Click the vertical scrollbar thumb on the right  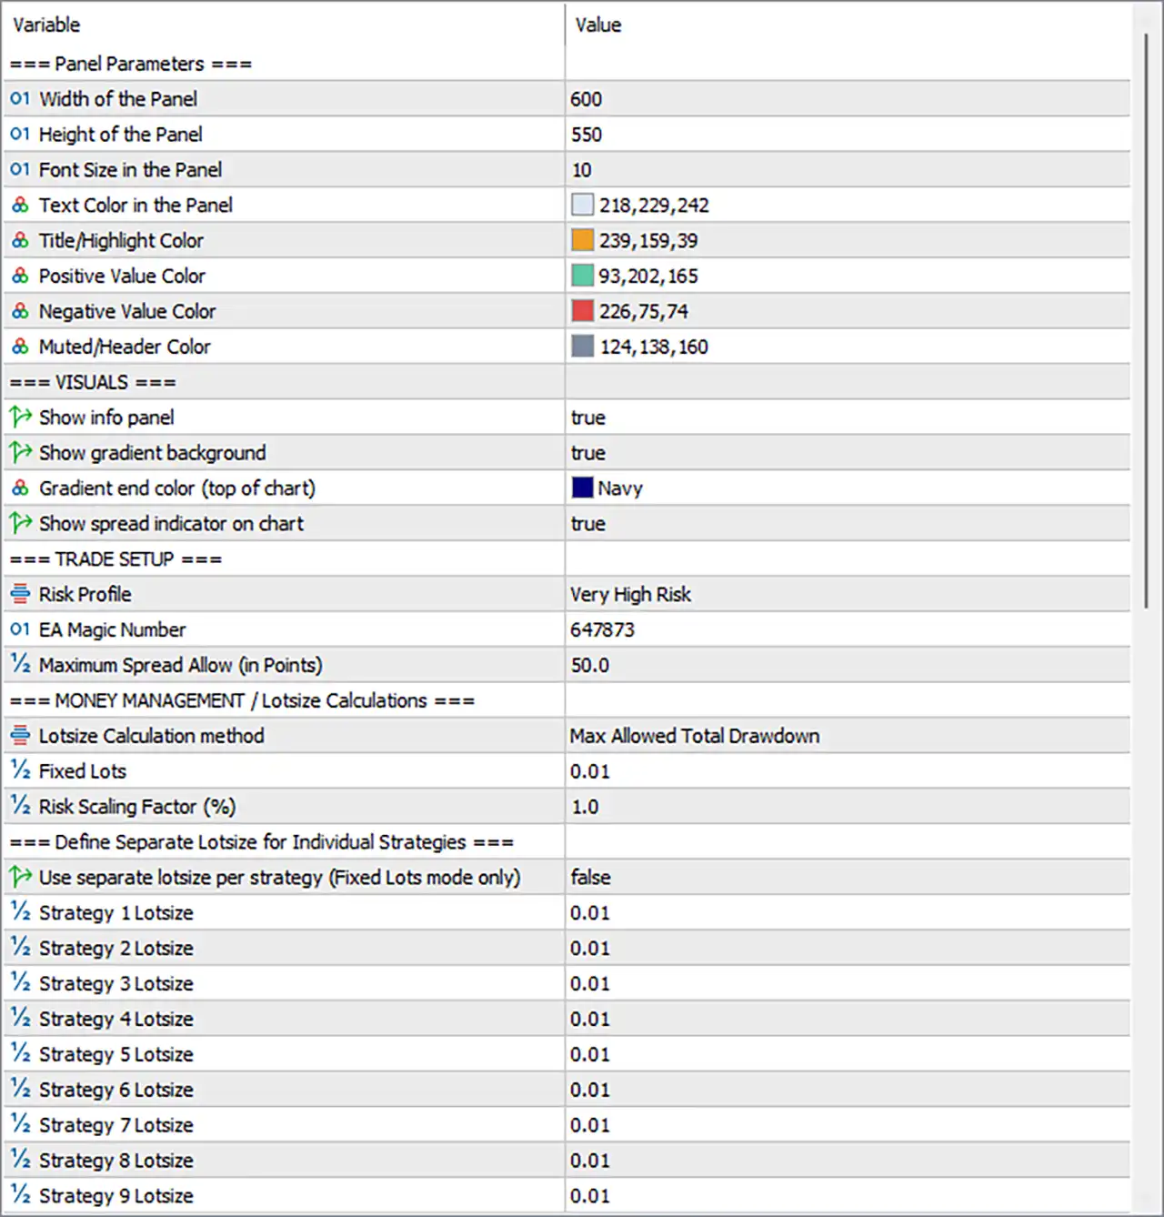pos(1147,320)
